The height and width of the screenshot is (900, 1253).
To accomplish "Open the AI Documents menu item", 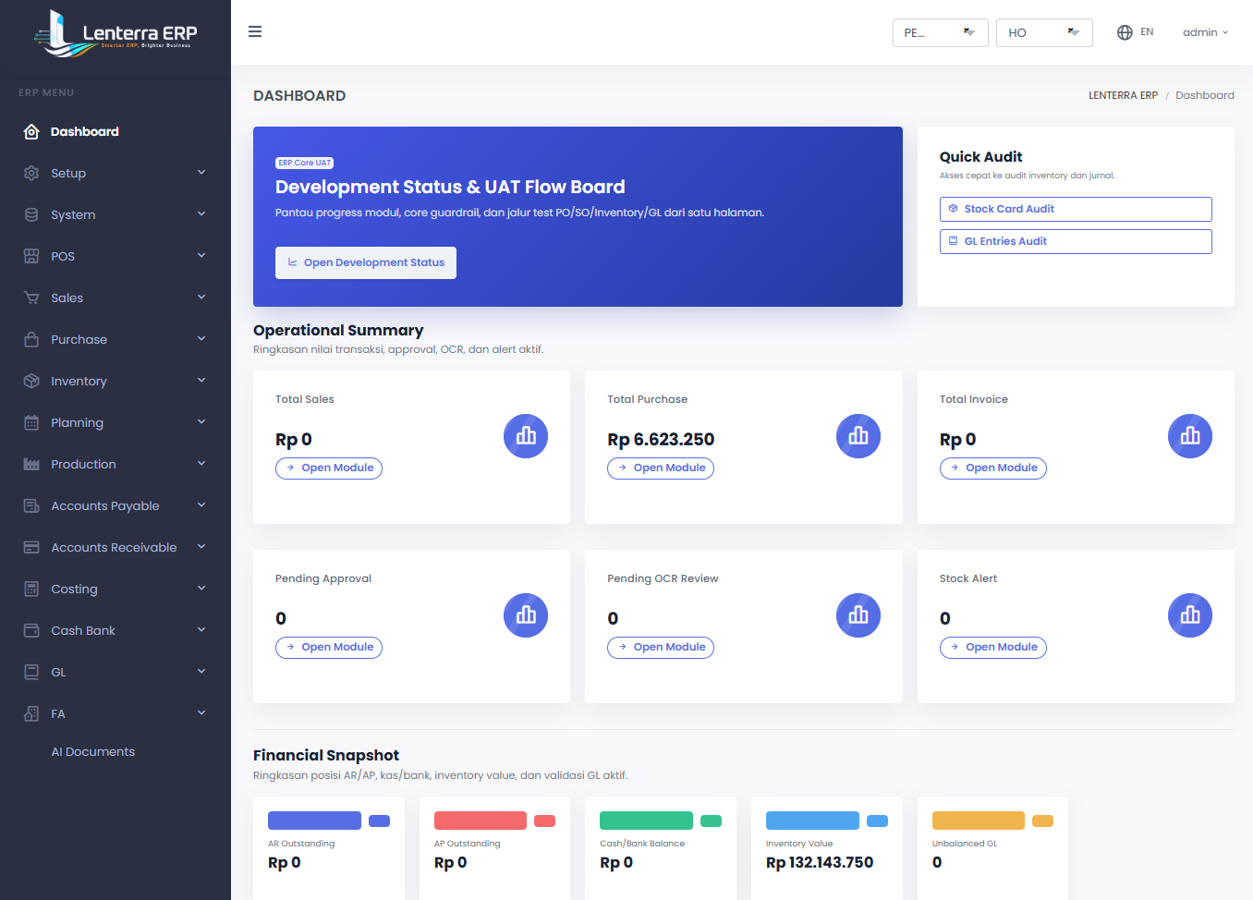I will coord(116,751).
